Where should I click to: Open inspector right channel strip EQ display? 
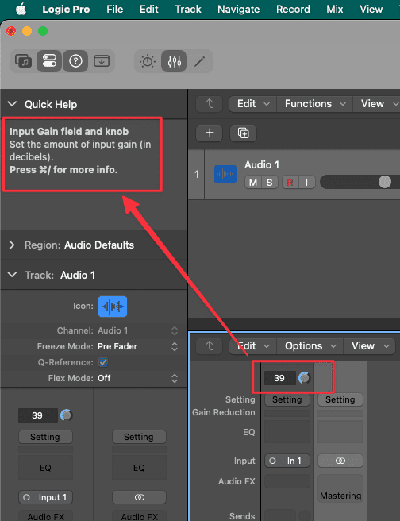[x=139, y=468]
